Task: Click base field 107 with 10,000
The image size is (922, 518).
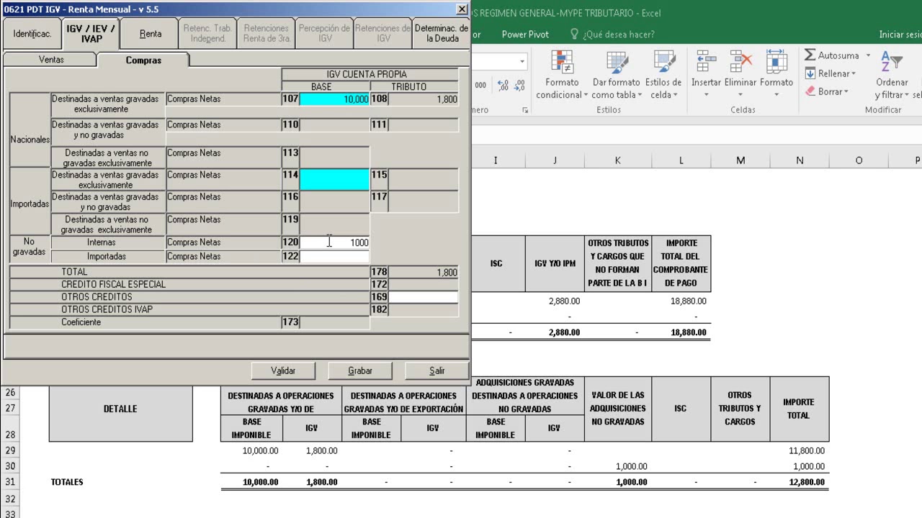Action: 334,99
